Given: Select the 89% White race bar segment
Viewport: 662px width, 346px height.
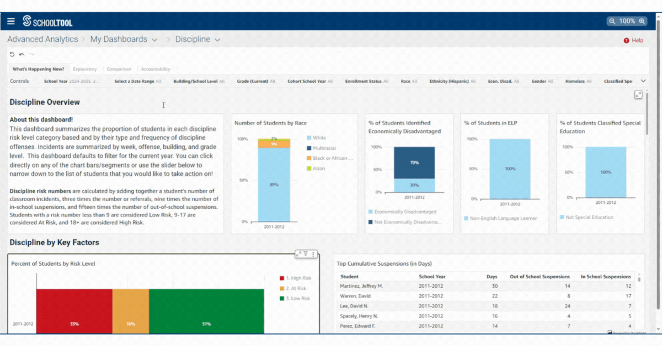Looking at the screenshot, I should point(274,185).
